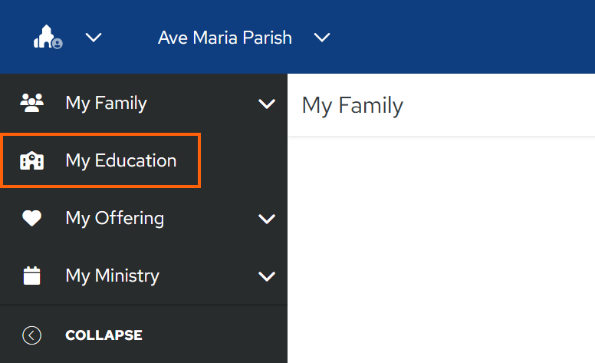Collapse the sidebar using the COLLAPSE label
This screenshot has height=363, width=595.
(x=104, y=335)
